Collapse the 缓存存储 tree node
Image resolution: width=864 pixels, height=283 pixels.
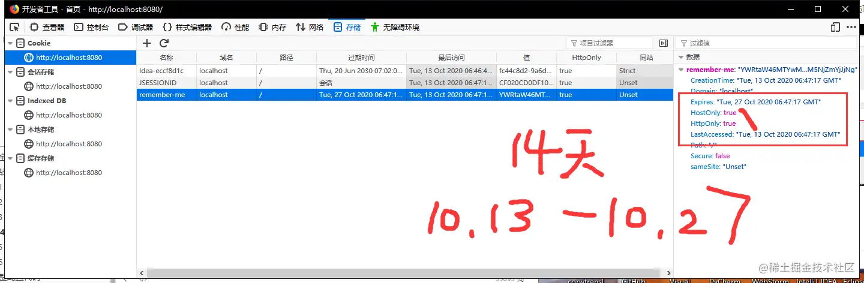[x=10, y=158]
